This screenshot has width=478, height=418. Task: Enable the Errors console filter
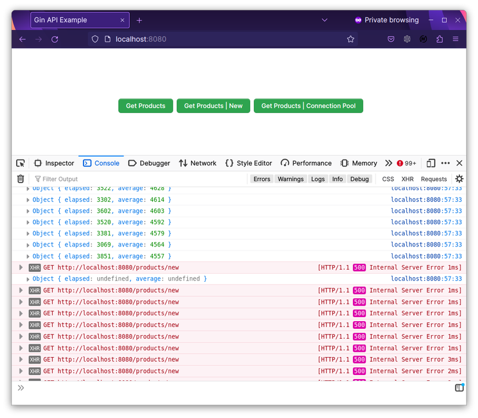(x=261, y=179)
